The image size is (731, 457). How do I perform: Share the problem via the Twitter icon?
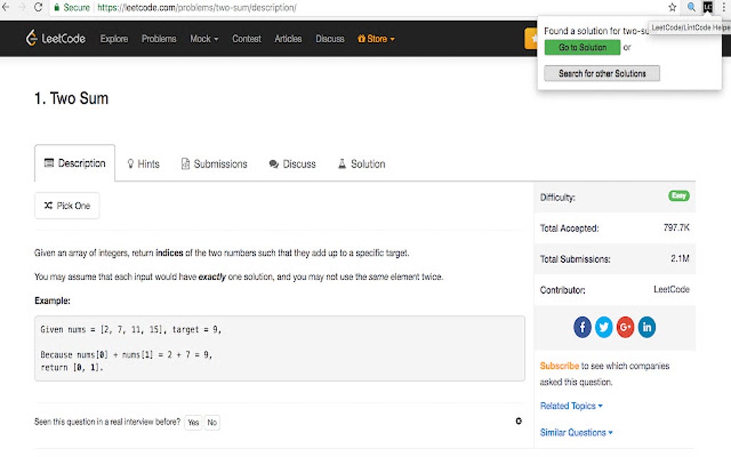(603, 327)
